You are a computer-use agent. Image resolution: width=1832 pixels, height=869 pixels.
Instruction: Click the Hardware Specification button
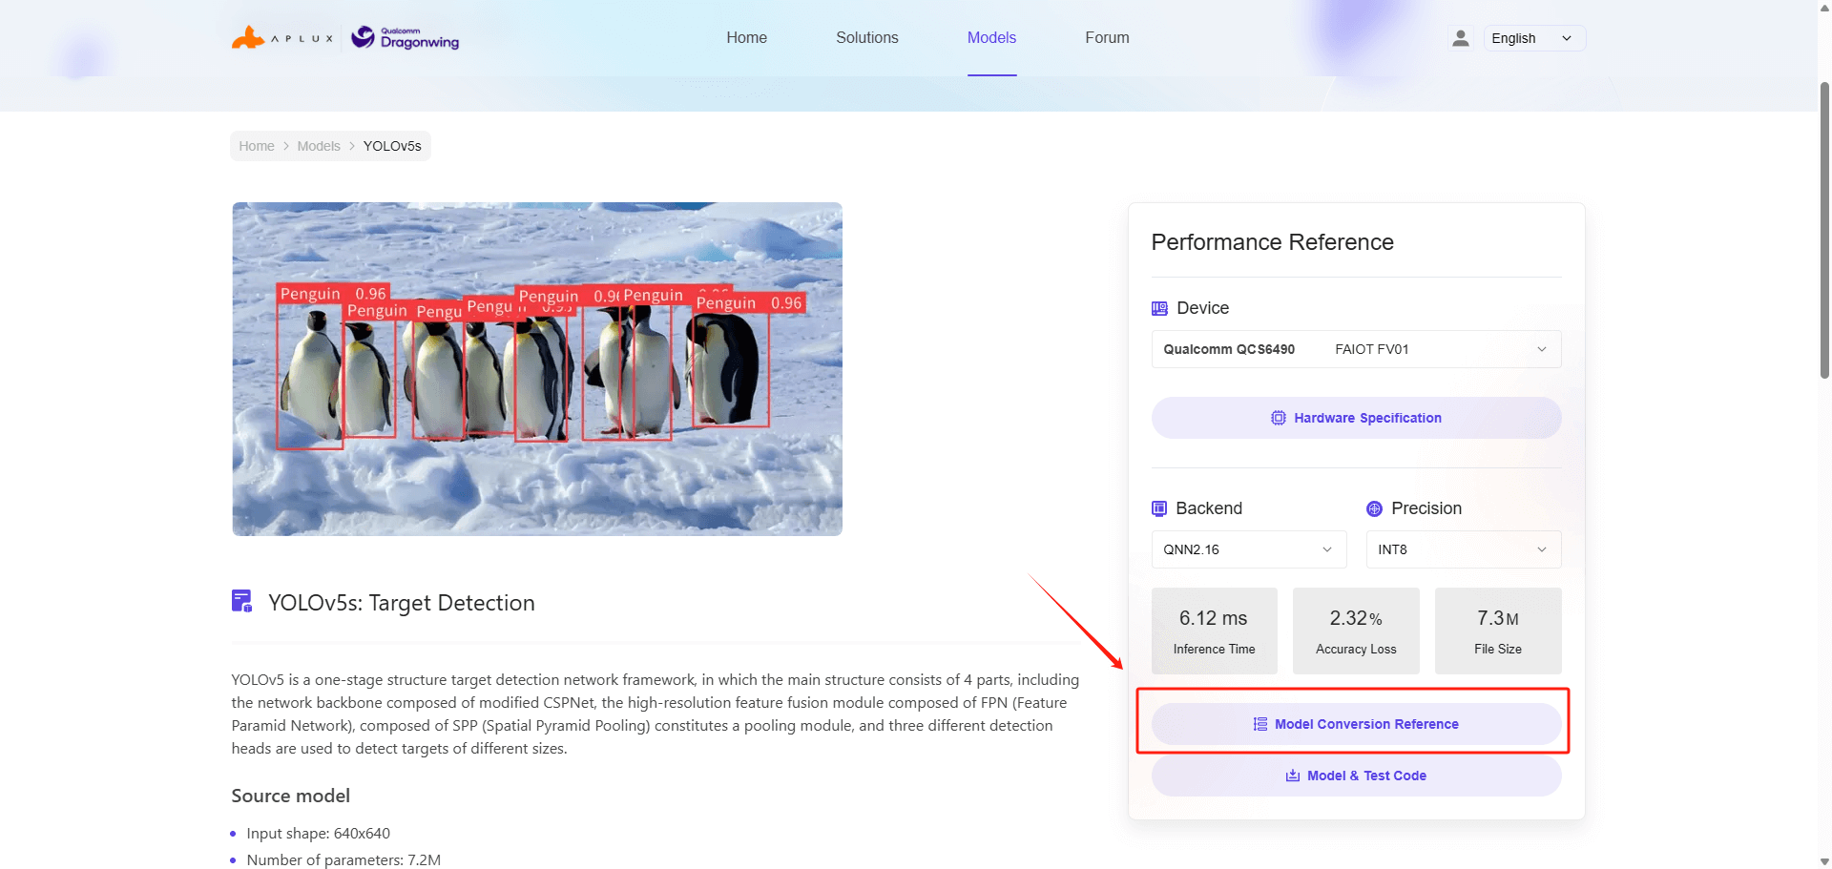1356,418
